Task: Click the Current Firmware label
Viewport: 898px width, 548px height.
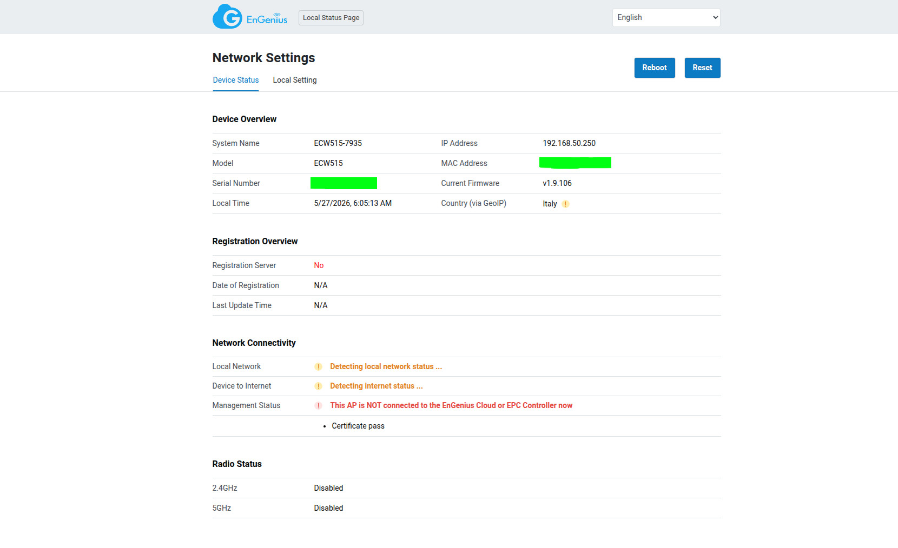Action: point(470,183)
